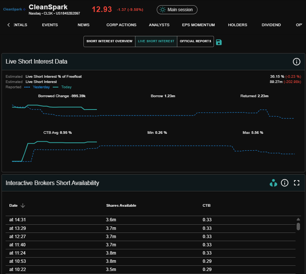The height and width of the screenshot is (274, 306).
Task: Click the 'at 11:24' date cell
Action: click(17, 253)
